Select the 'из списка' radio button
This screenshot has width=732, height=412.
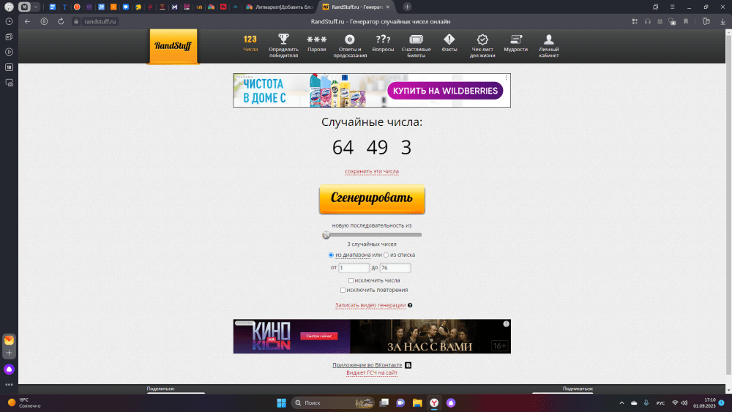(386, 255)
